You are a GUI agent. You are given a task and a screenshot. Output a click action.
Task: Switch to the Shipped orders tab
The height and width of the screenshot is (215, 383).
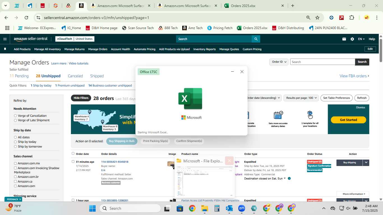click(97, 76)
